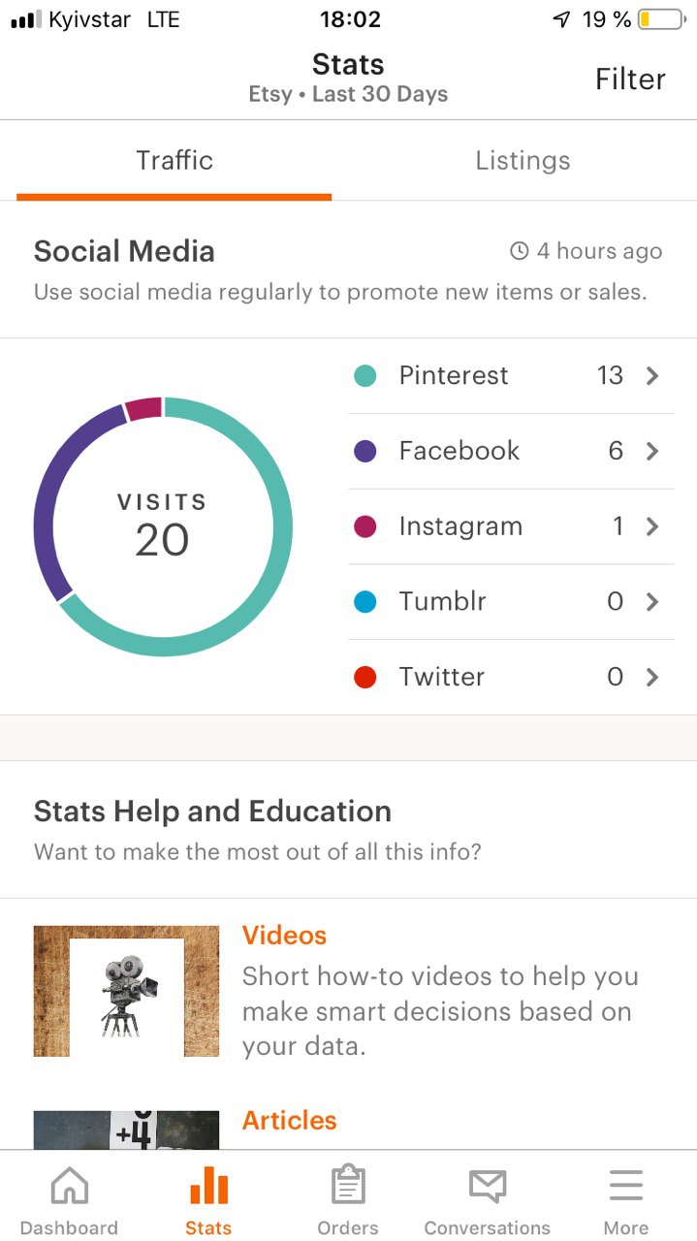Open the Videos help link
This screenshot has height=1241, width=697.
point(284,936)
